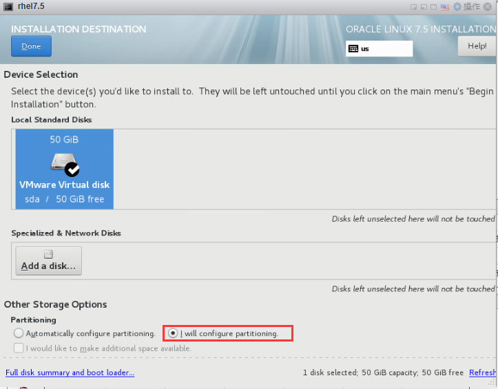The width and height of the screenshot is (498, 389).
Task: Click the Device Selection heading
Action: [x=41, y=74]
